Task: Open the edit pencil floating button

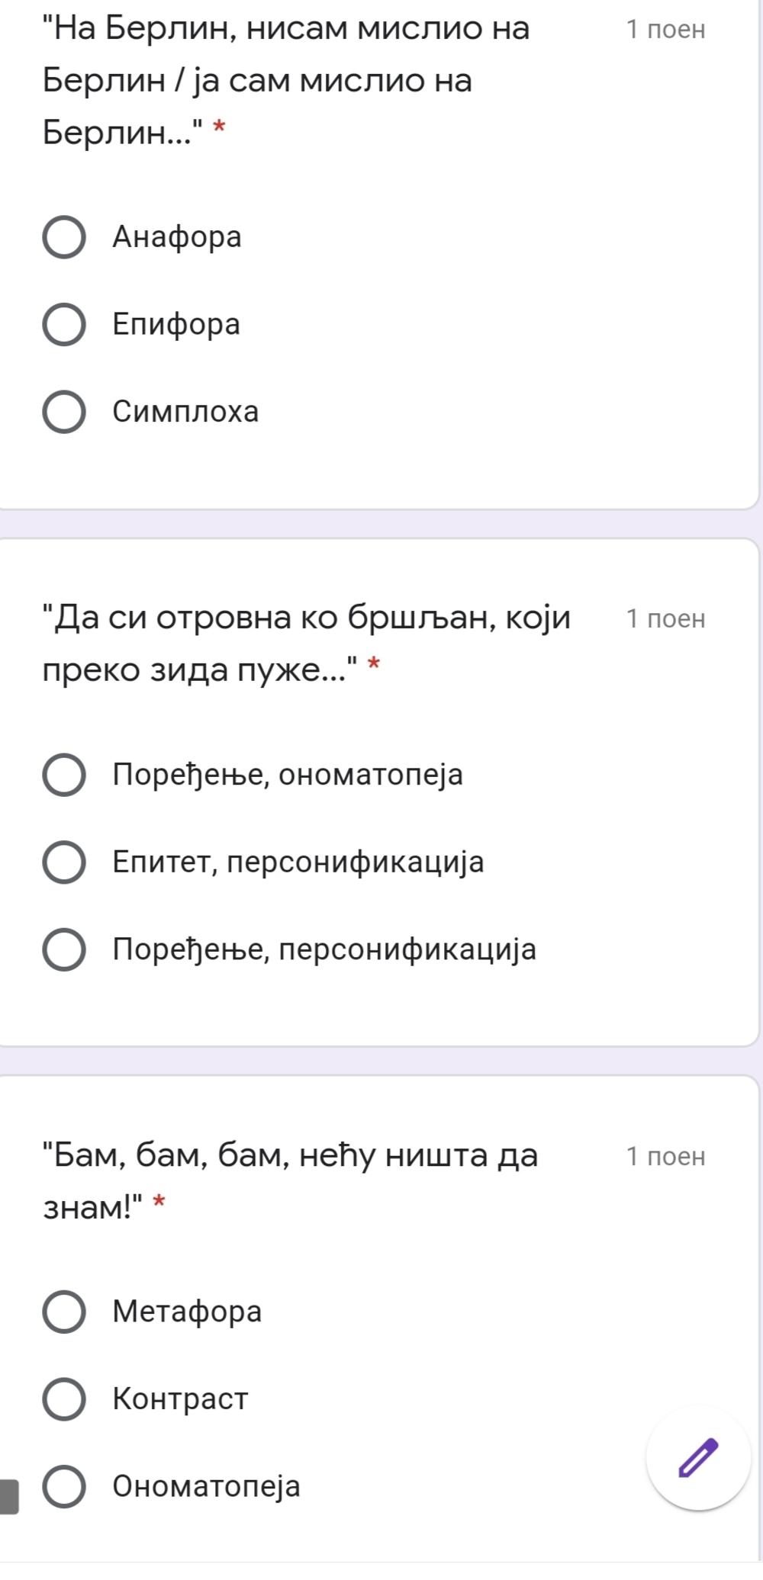Action: point(698,1458)
